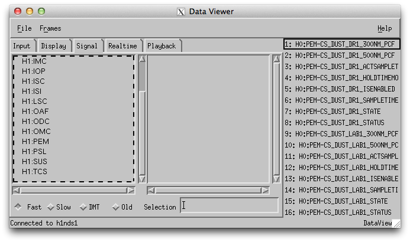Choose the DMT data source option
The width and height of the screenshot is (410, 242).
tap(83, 207)
